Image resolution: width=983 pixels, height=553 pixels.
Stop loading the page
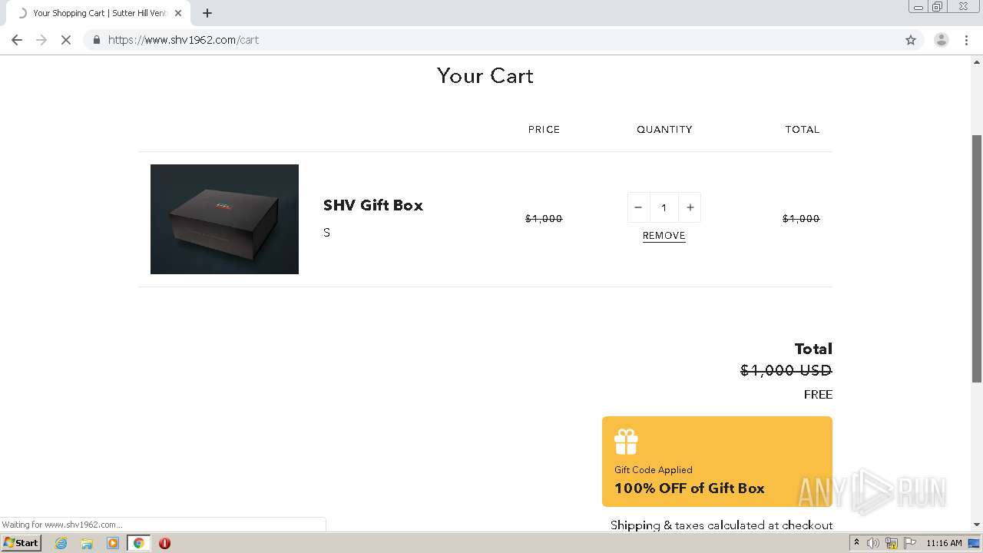pos(66,40)
